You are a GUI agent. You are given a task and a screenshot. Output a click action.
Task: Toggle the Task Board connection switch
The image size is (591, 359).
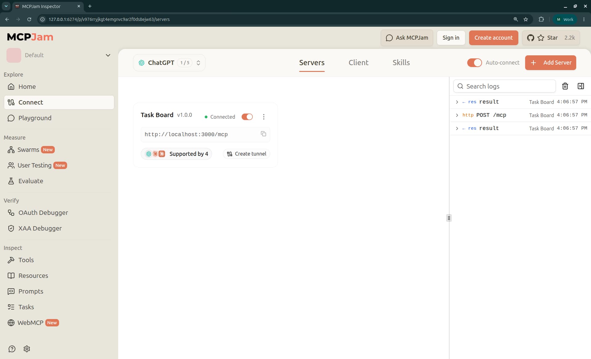pyautogui.click(x=247, y=117)
